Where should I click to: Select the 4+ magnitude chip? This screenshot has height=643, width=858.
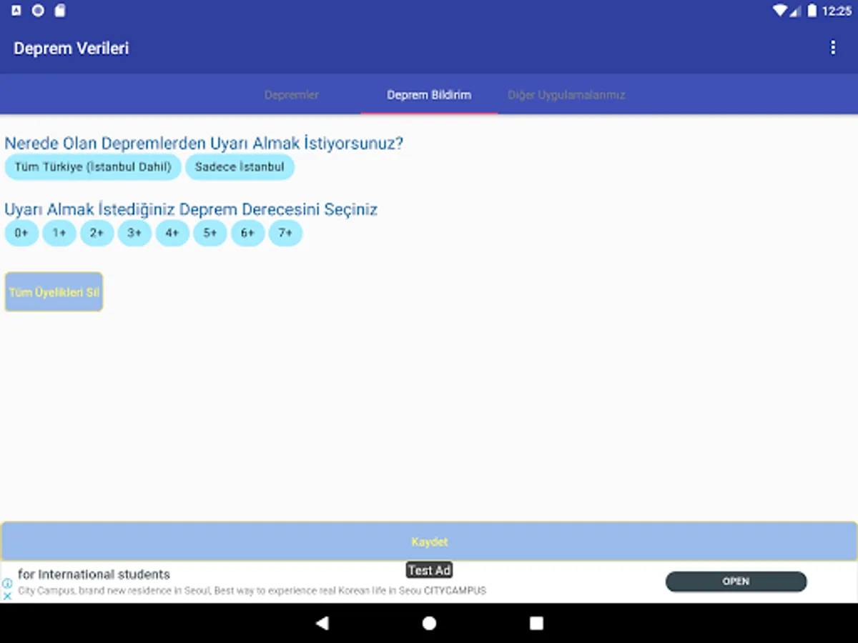click(172, 233)
